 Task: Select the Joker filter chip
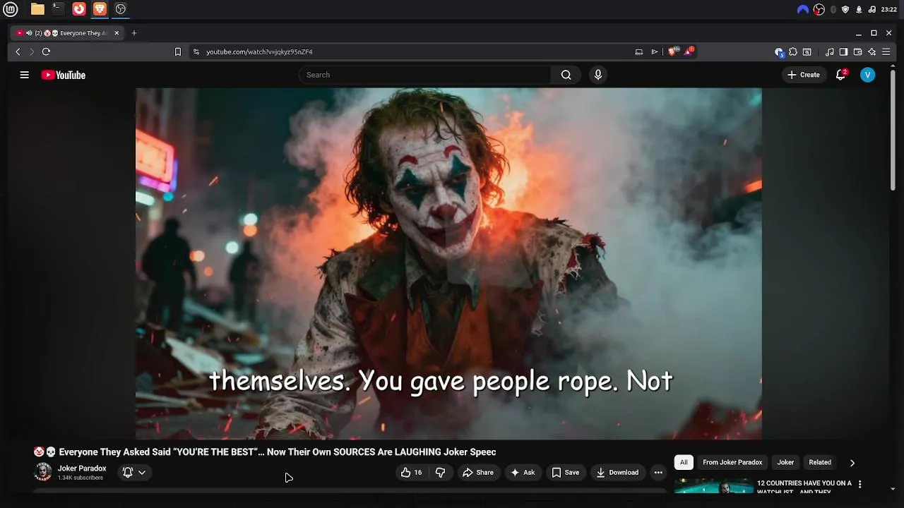785,462
